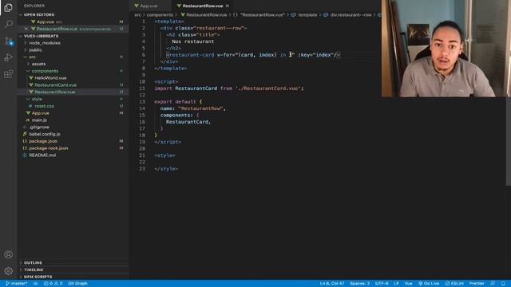Open reset.css in the style folder
511x287 pixels.
(44, 106)
